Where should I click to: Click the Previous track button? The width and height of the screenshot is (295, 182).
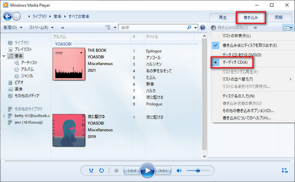coord(132,171)
